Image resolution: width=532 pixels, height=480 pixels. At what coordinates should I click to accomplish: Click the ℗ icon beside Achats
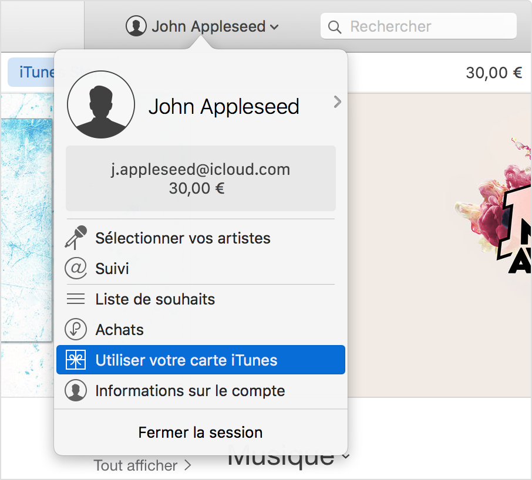pos(75,330)
